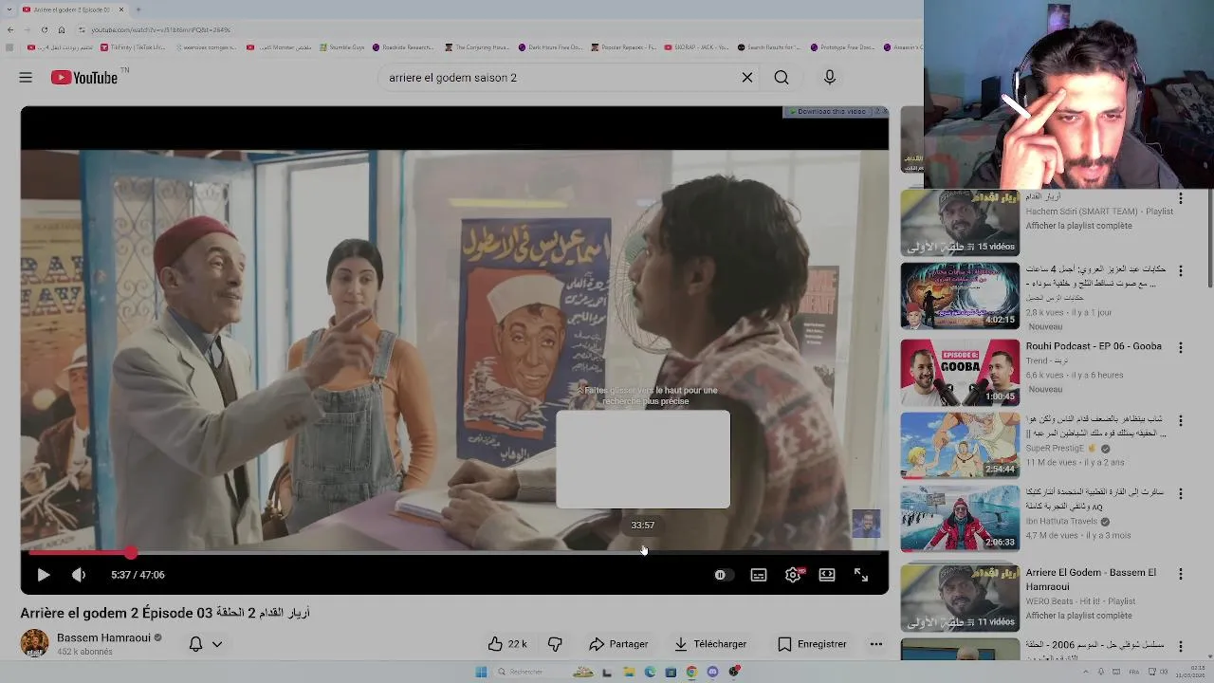Go to YouTube home via logo
This screenshot has height=683, width=1214.
tap(84, 78)
